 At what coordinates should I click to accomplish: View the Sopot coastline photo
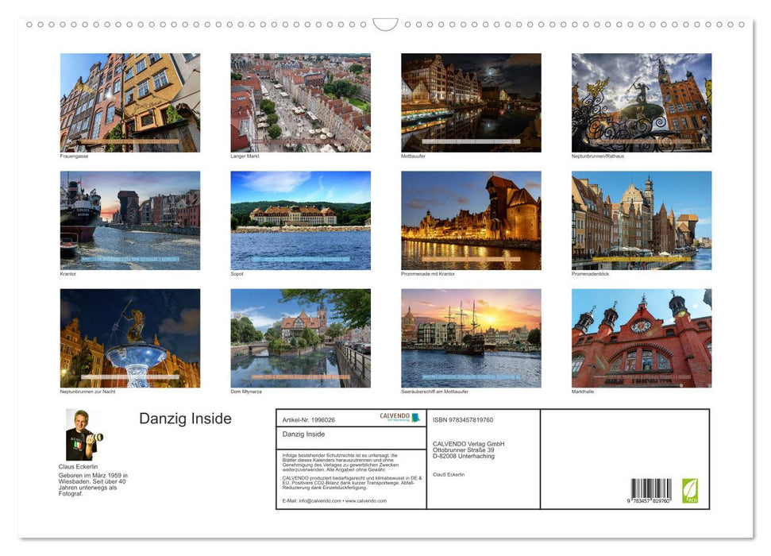click(x=302, y=219)
